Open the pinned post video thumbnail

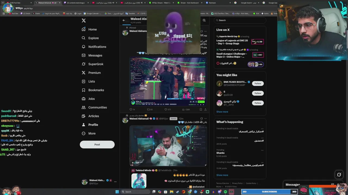pyautogui.click(x=168, y=82)
